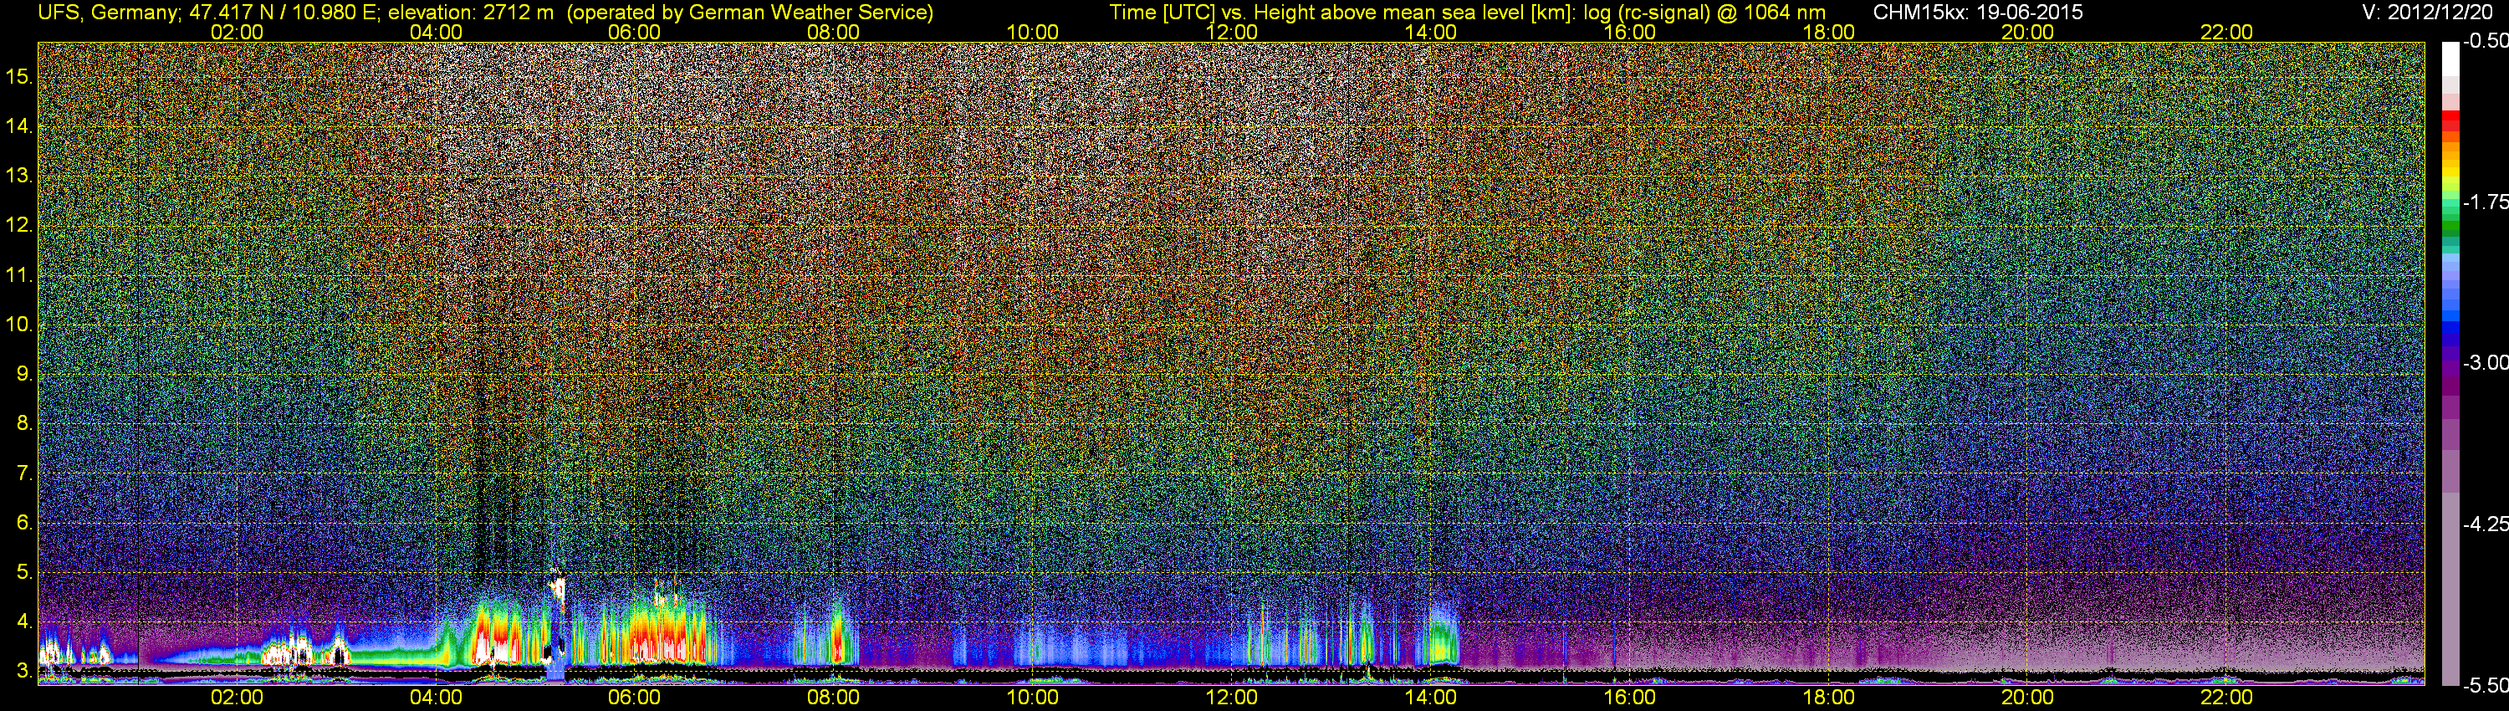Viewport: 2509px width, 711px height.
Task: Click the "10." height axis label
Action: point(19,325)
